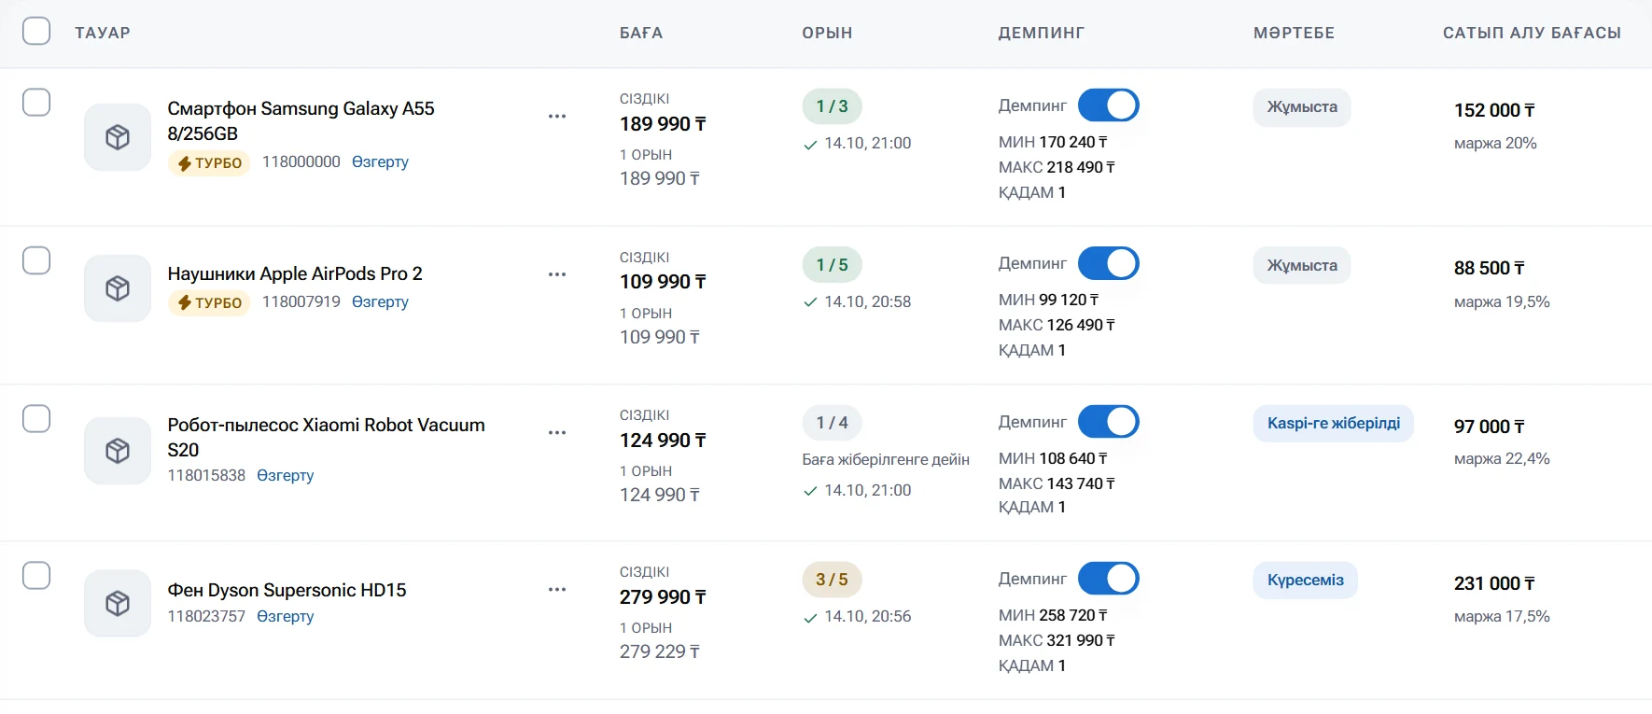Click the ДЕМПИНГ column header
Image resolution: width=1652 pixels, height=714 pixels.
1042,33
